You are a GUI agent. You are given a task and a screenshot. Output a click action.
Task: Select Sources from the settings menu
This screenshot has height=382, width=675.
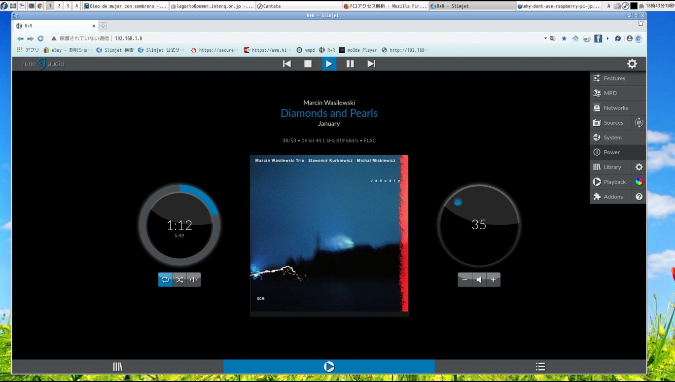click(x=613, y=123)
